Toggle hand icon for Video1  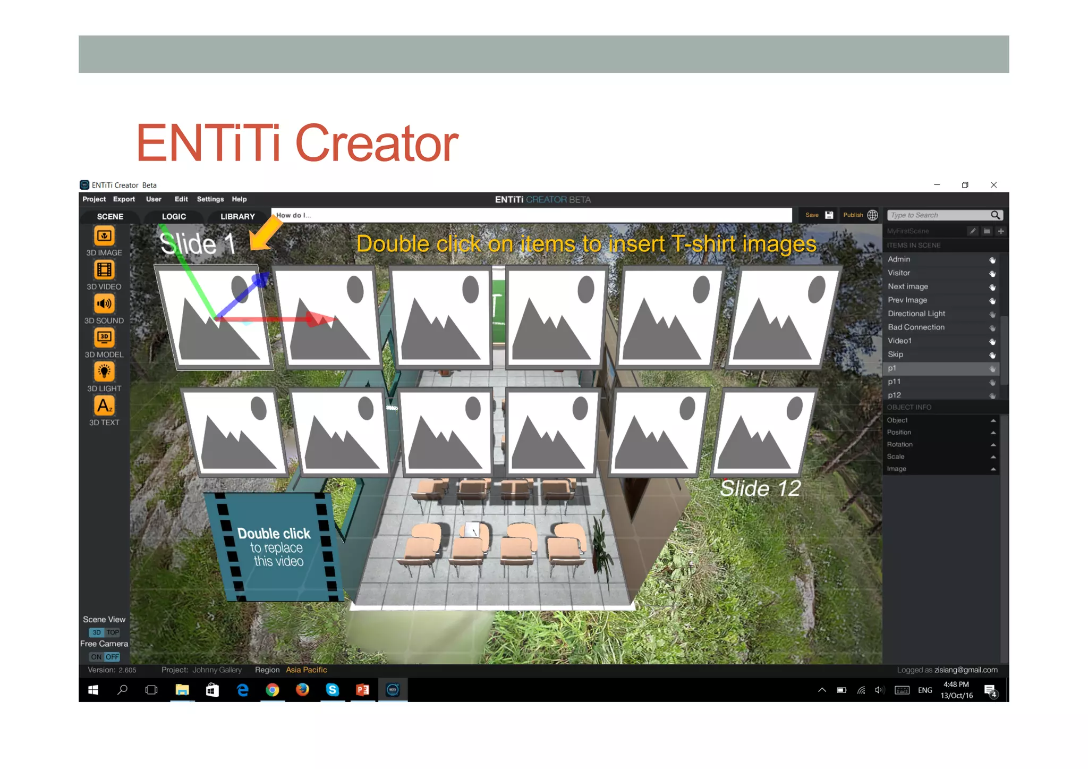(x=992, y=341)
